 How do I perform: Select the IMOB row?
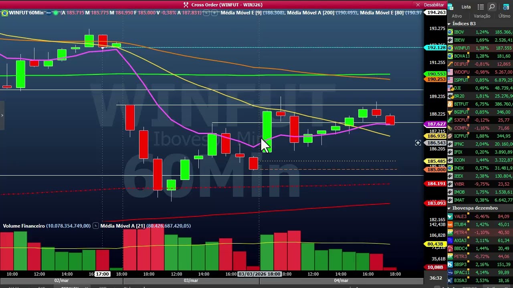coord(480,192)
